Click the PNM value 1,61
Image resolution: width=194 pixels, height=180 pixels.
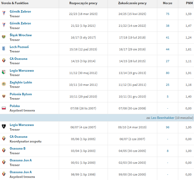click(188, 49)
